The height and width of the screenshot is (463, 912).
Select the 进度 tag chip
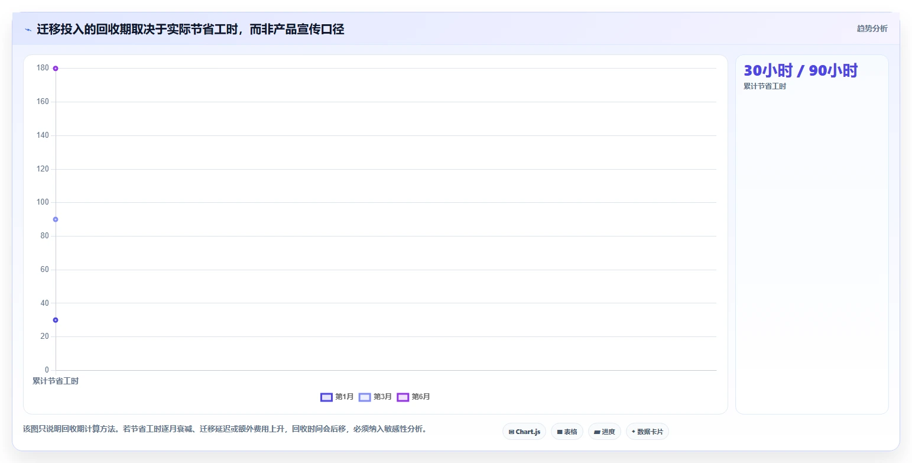[605, 432]
